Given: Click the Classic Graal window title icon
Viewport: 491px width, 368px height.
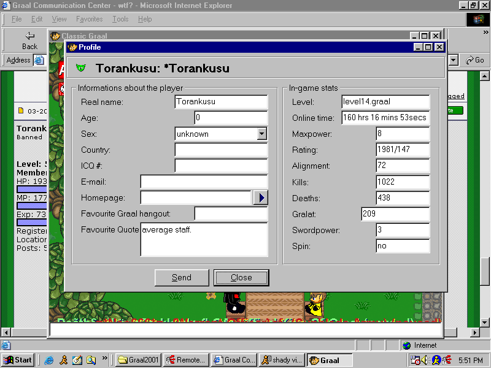Looking at the screenshot, I should (x=55, y=36).
